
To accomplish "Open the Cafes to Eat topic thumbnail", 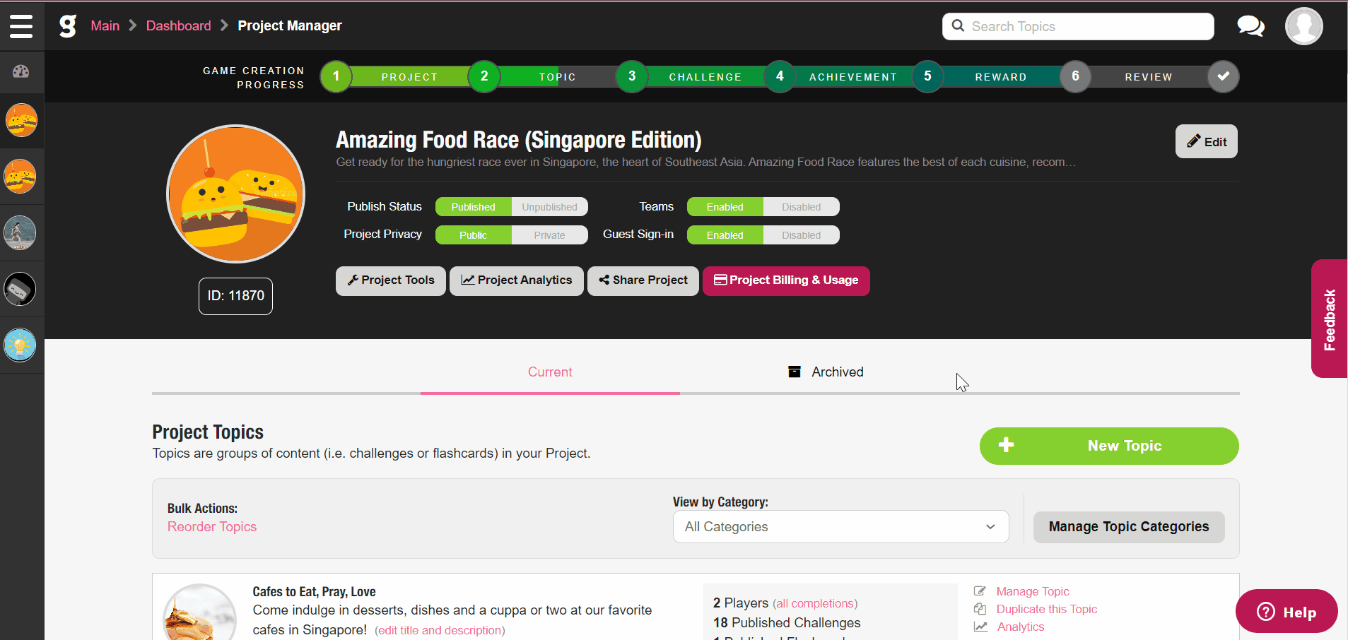I will coord(199,613).
